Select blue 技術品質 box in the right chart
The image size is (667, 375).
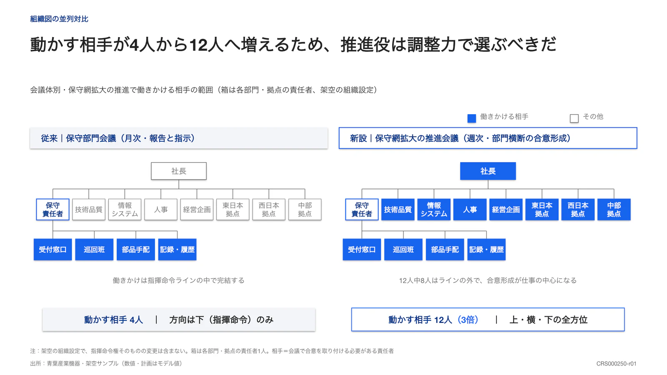(x=398, y=210)
